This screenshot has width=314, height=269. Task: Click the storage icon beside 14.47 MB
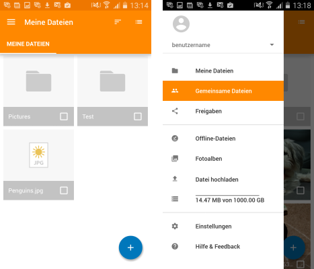point(175,199)
